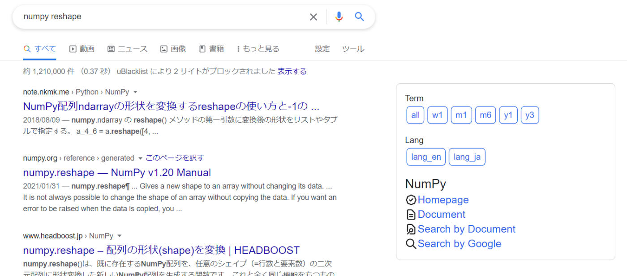The image size is (627, 276).
Task: Click the book icon on the 書籍 tab
Action: [x=202, y=49]
